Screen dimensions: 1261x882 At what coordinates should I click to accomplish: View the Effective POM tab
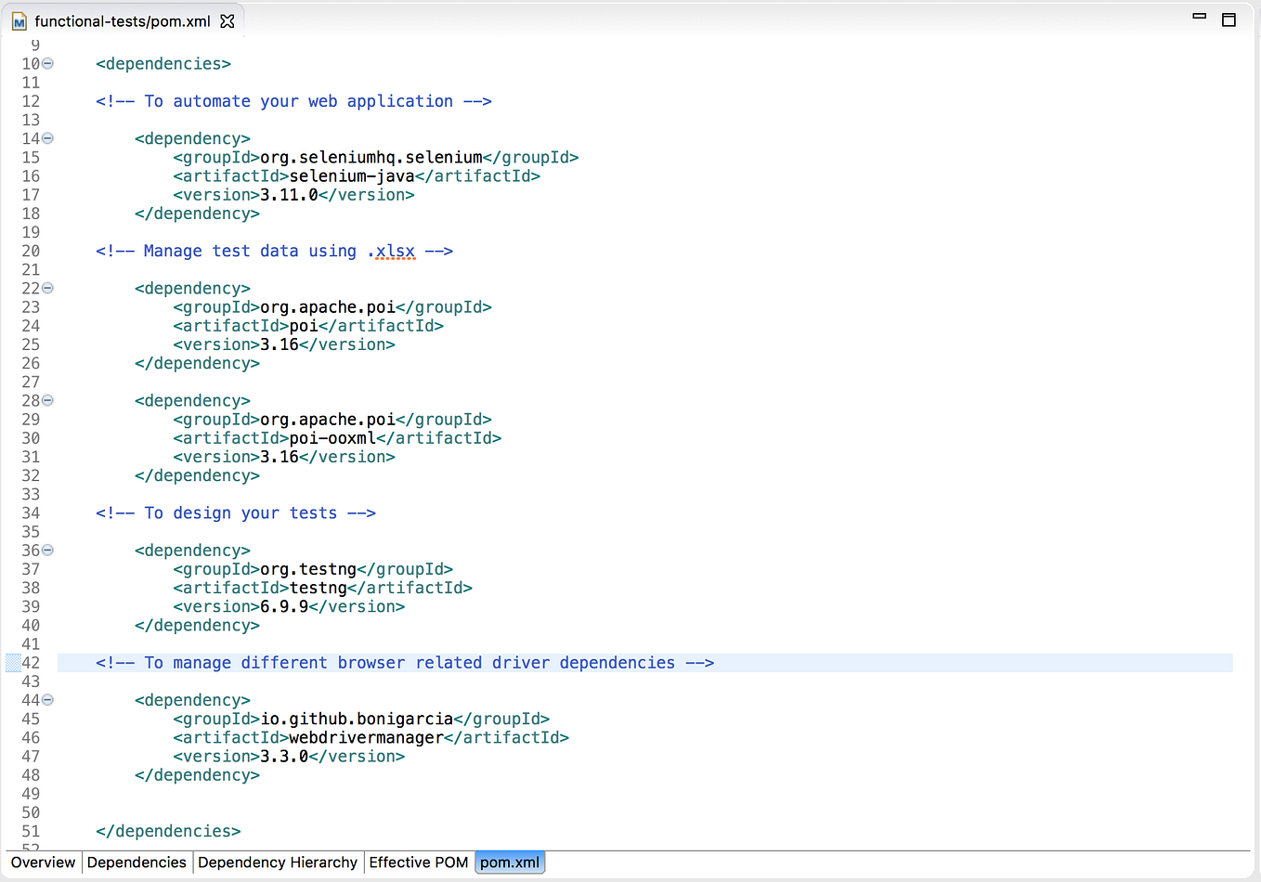coord(418,863)
